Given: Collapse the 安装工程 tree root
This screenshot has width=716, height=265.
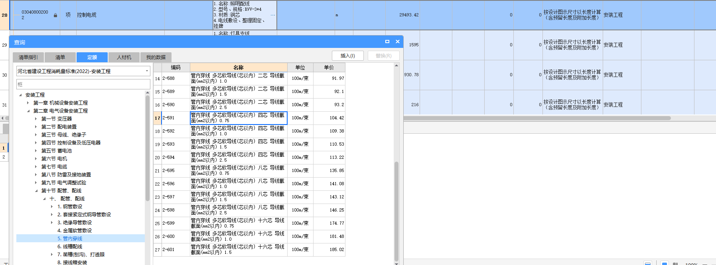Looking at the screenshot, I should 20,95.
